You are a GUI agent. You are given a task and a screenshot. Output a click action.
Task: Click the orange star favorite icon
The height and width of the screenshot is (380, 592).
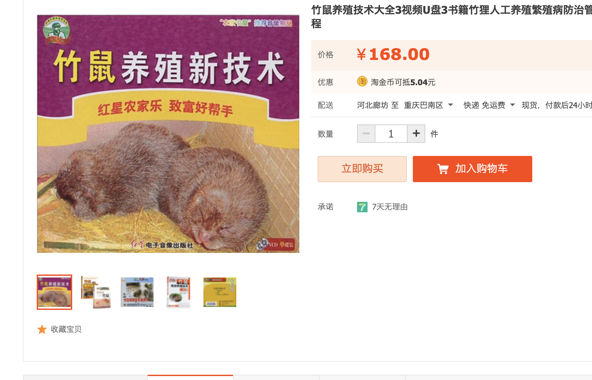tap(42, 329)
